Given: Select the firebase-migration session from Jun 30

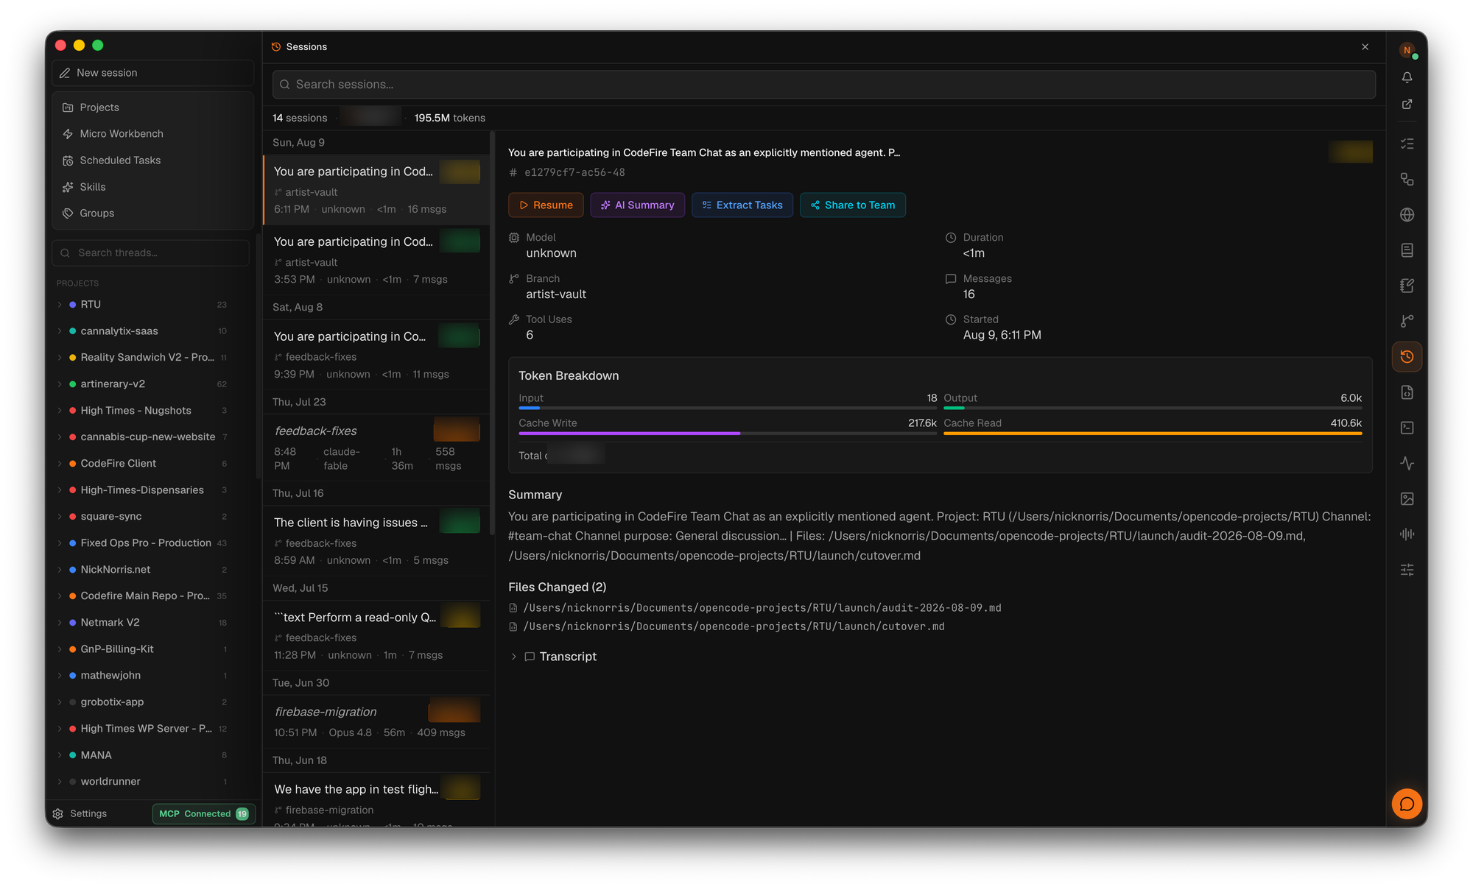Looking at the screenshot, I should click(x=376, y=721).
